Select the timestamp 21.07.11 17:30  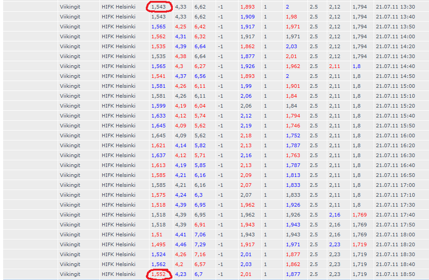tap(395, 205)
